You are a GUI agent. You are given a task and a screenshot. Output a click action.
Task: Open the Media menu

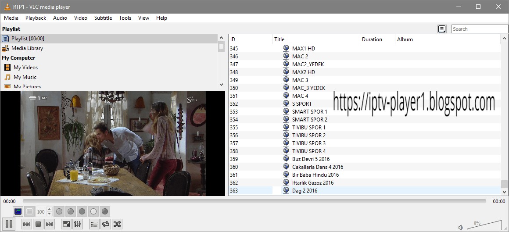(x=11, y=18)
